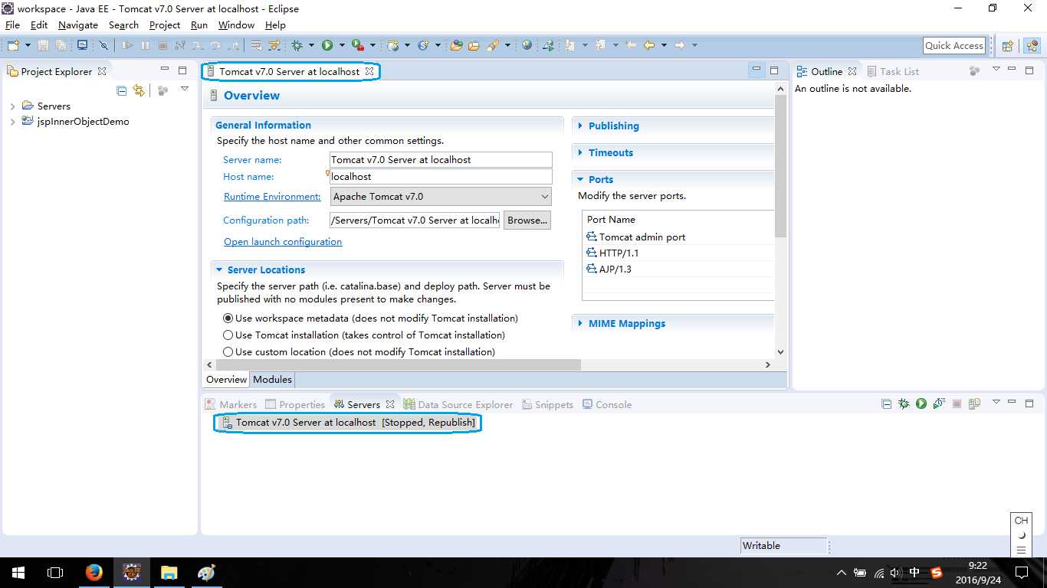Select Use workspace metadata radio button
This screenshot has height=588, width=1047.
pyautogui.click(x=228, y=318)
